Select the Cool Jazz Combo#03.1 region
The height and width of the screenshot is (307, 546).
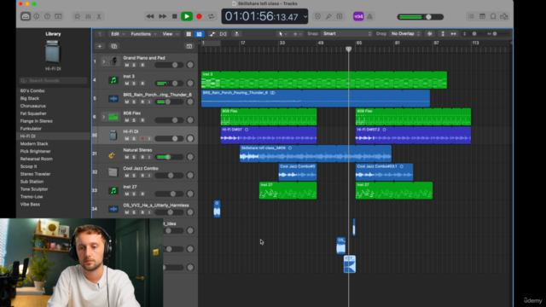click(385, 172)
